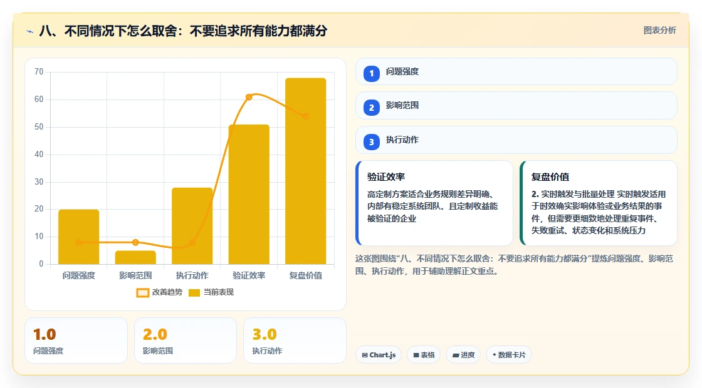Click trend line point on 复盘价值 bar
The width and height of the screenshot is (702, 388).
tap(306, 116)
